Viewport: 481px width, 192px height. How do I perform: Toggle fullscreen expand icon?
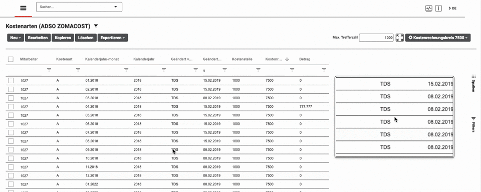[400, 38]
